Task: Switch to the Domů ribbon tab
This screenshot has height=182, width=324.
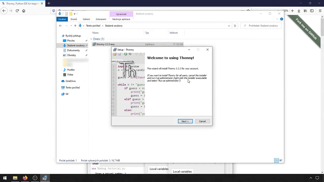Action: click(x=74, y=19)
